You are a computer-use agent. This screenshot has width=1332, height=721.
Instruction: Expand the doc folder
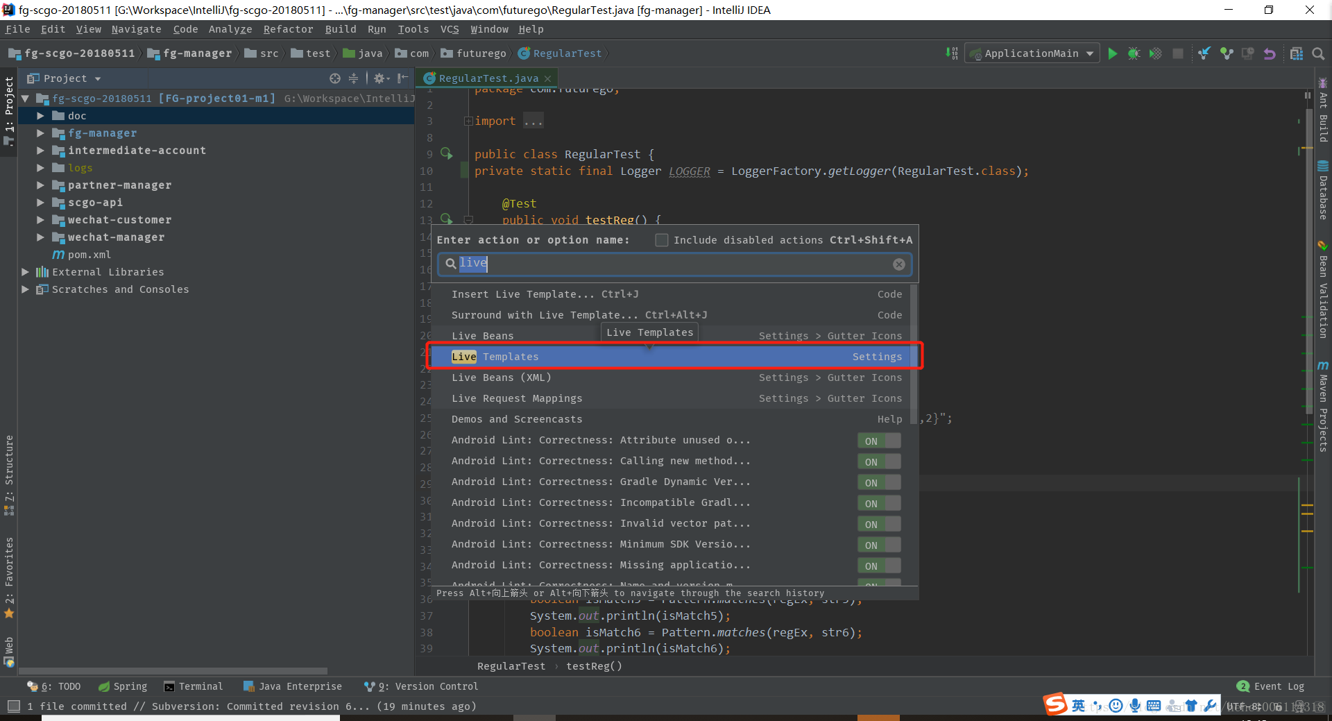(x=40, y=116)
